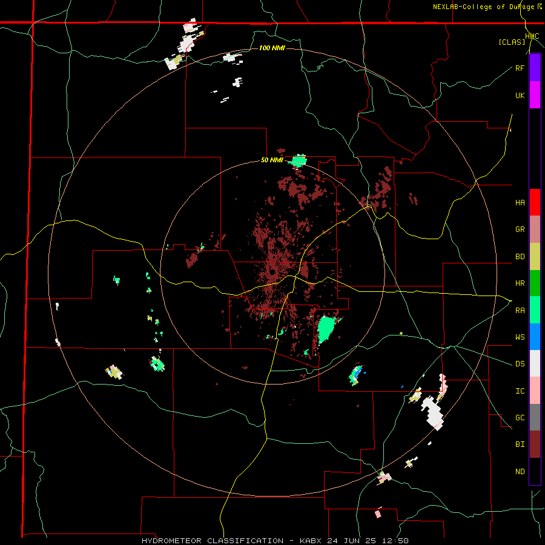Click the UK legend label
This screenshot has height=545, width=545.
[x=520, y=95]
